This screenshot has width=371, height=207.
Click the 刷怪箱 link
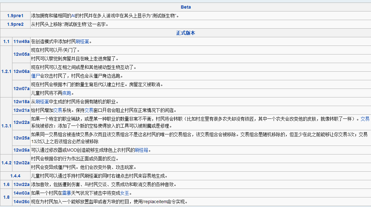tap(142, 150)
